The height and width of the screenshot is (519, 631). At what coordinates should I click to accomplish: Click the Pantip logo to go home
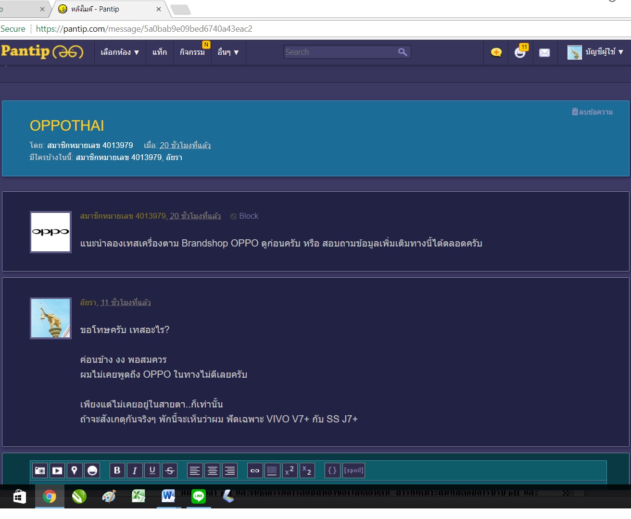tap(42, 51)
